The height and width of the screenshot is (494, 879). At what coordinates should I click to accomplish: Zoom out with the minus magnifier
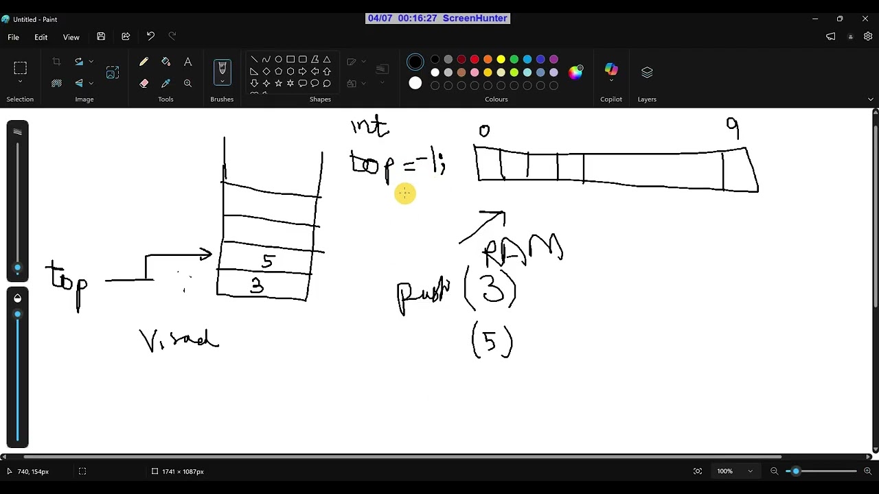click(774, 471)
